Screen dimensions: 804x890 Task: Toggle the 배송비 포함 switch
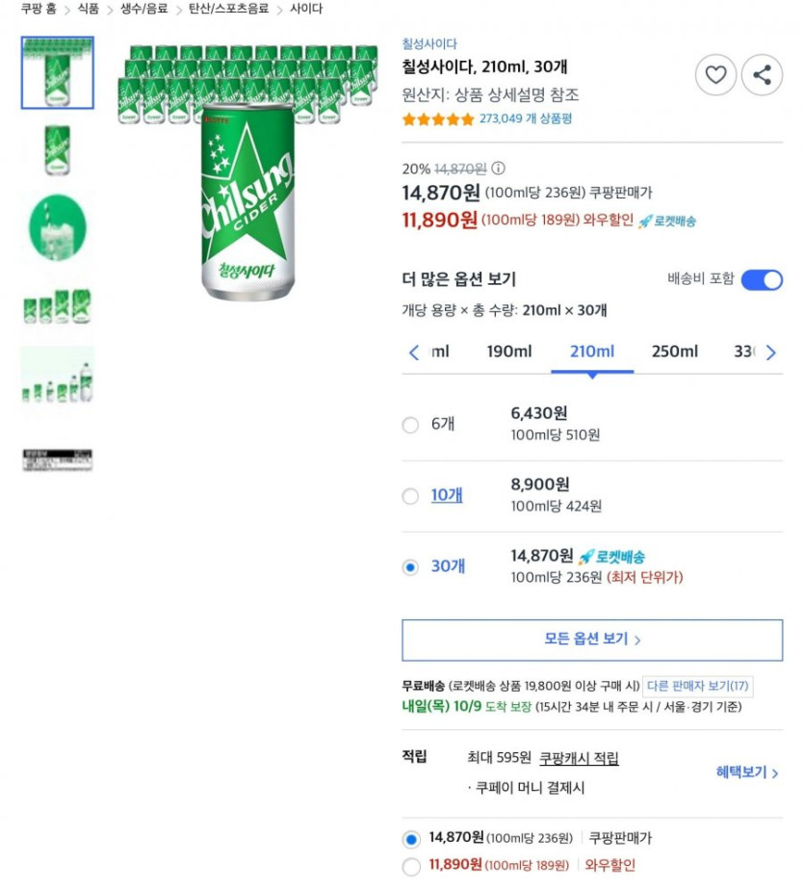[x=761, y=279]
